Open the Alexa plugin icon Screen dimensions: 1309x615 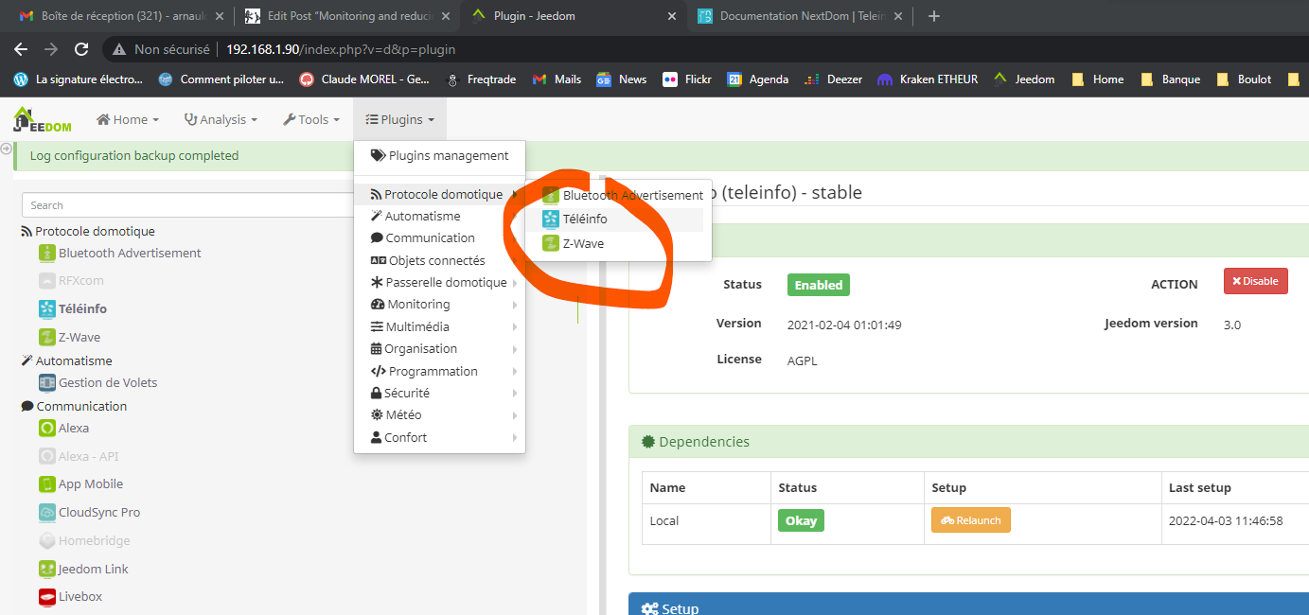pyautogui.click(x=47, y=428)
